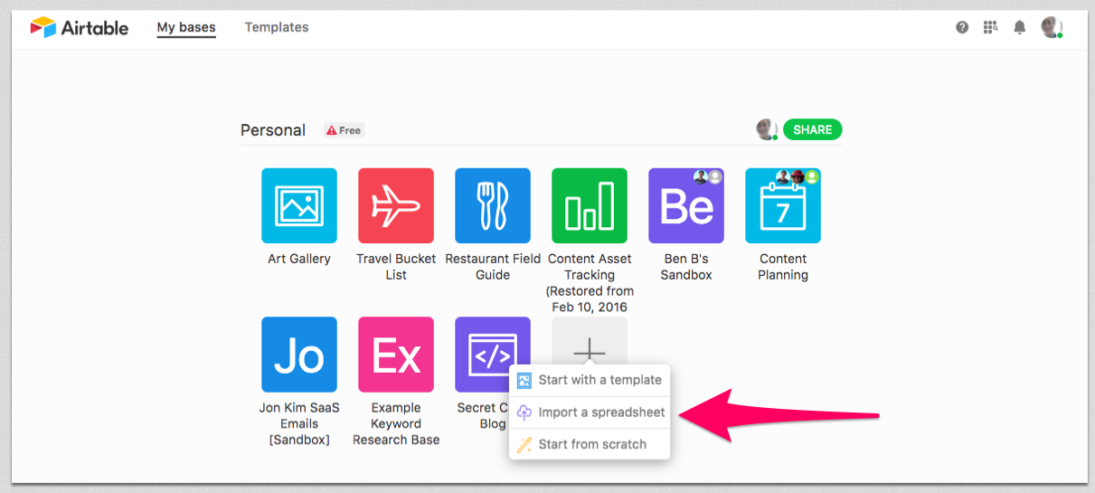
Task: Choose Import a spreadsheet
Action: click(x=590, y=412)
